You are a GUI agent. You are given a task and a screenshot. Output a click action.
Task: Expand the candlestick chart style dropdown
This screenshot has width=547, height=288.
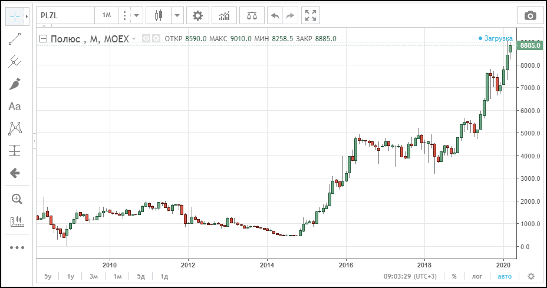177,16
